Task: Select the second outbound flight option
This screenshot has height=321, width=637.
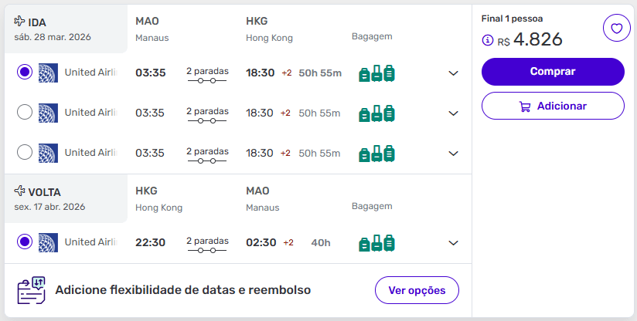Action: tap(25, 113)
